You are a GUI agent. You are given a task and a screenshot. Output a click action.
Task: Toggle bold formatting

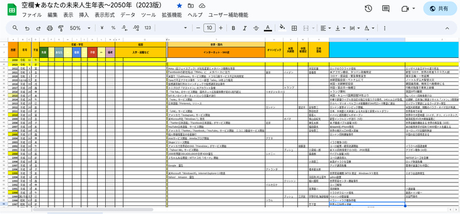pos(233,28)
